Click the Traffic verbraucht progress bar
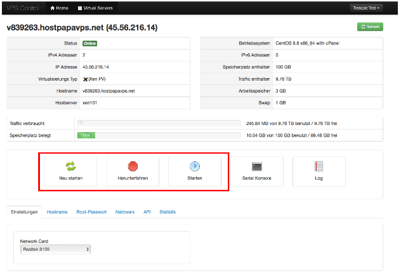The image size is (408, 273). pos(159,123)
